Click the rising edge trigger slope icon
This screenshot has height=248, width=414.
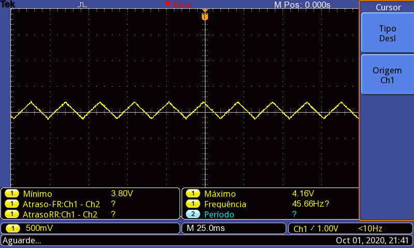313,228
